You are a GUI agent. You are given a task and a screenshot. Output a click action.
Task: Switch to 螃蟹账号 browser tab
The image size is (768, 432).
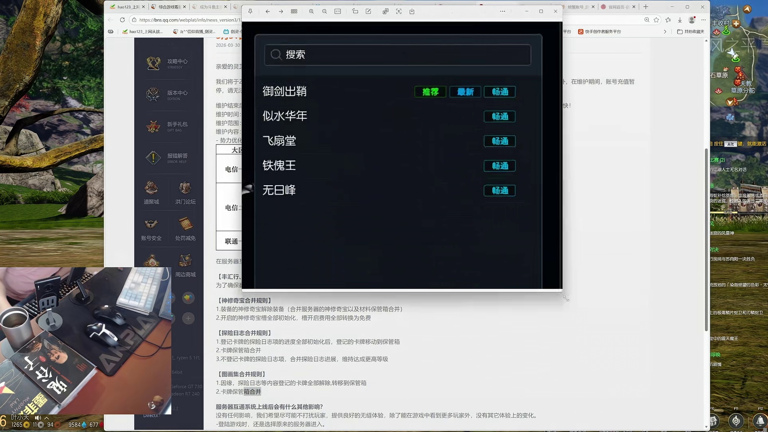click(577, 7)
